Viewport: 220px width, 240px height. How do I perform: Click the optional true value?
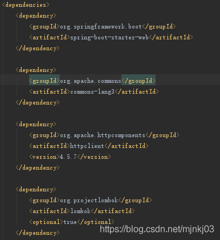70,222
